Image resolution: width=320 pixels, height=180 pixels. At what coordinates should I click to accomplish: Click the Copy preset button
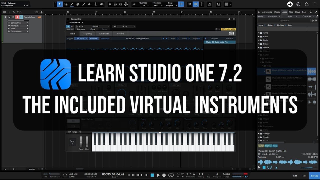[93, 29]
